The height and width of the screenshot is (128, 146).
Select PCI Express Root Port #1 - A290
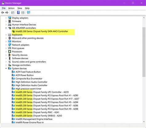[x=47, y=95]
